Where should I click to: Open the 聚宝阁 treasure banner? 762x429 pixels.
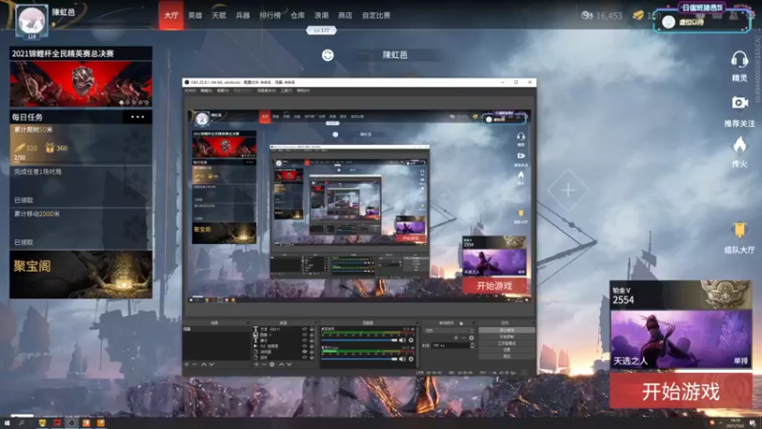click(x=81, y=275)
